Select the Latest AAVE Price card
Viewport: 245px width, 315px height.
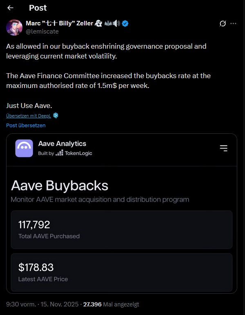tap(122, 272)
